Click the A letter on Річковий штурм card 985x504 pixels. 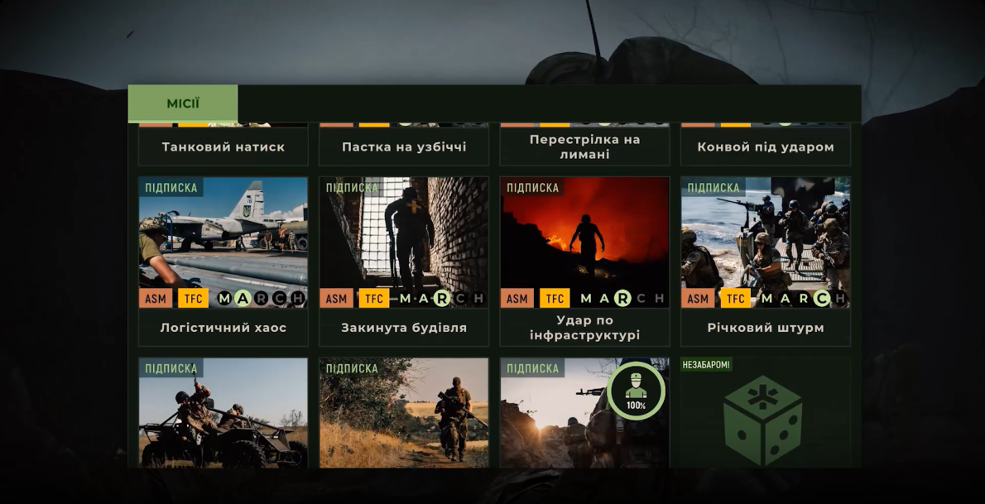click(x=786, y=299)
